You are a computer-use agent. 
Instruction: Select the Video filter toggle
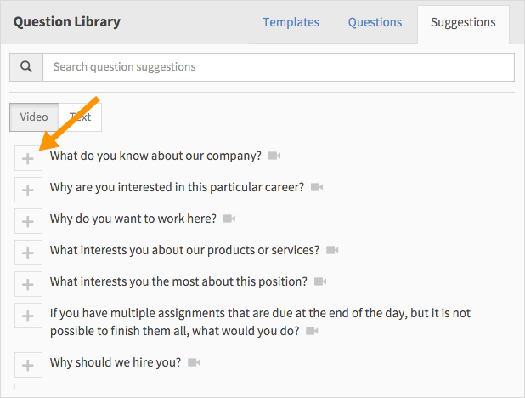click(34, 117)
